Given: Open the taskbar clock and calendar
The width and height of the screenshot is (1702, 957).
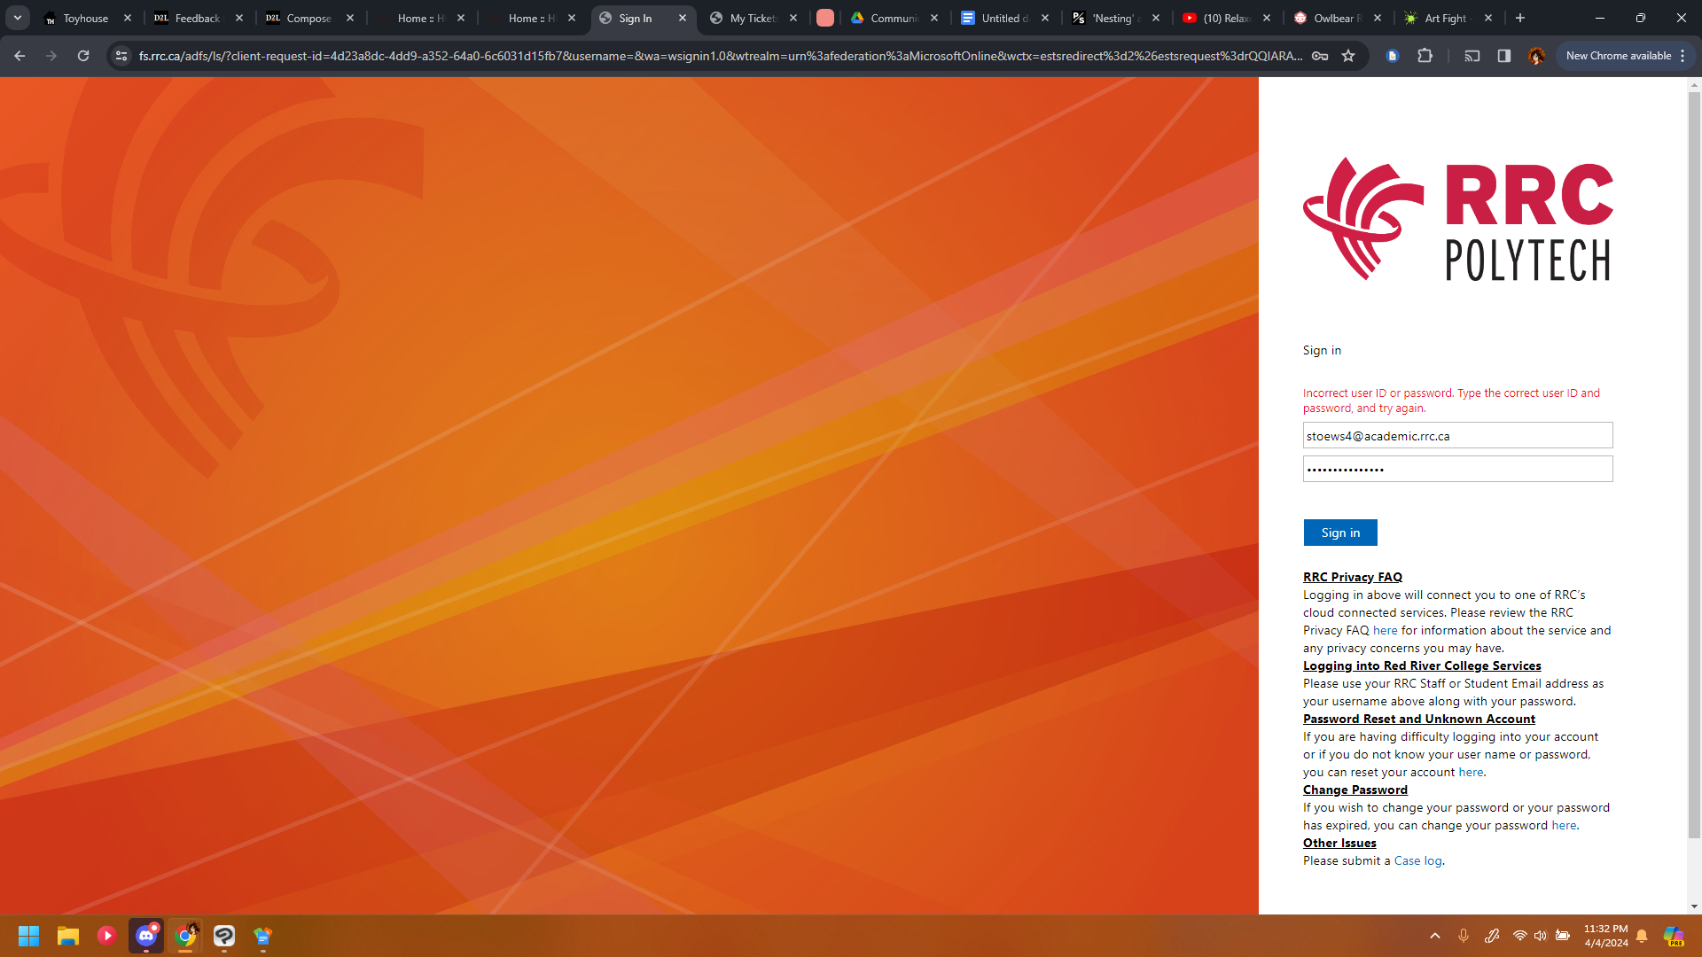Looking at the screenshot, I should click(1605, 936).
